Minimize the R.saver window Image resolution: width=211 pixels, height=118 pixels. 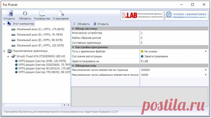(181, 4)
